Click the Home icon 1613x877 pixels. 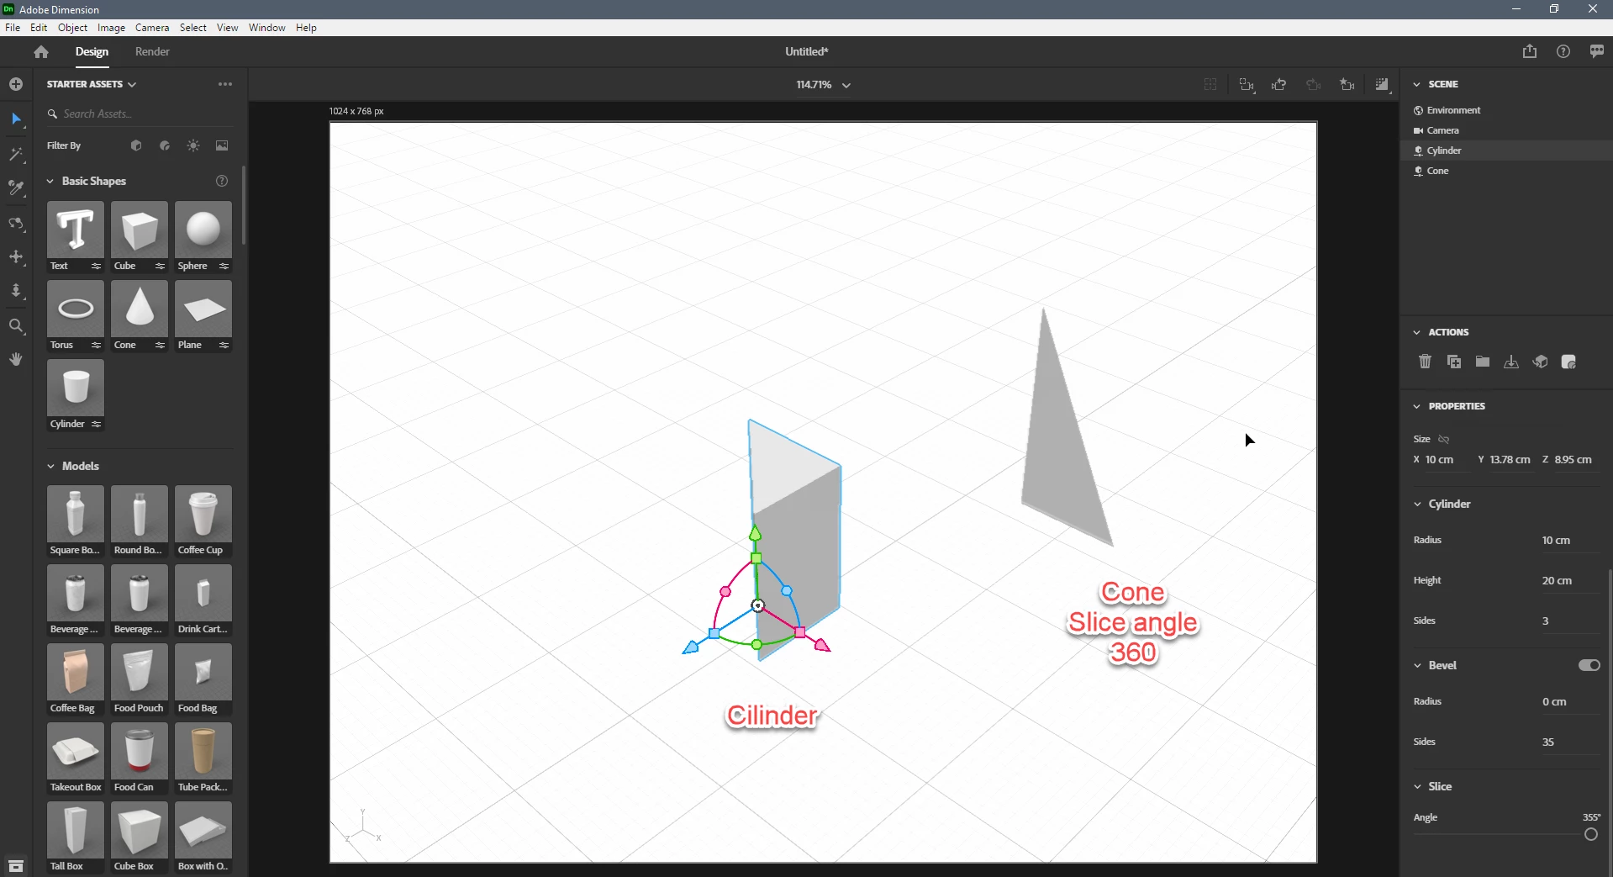41,52
